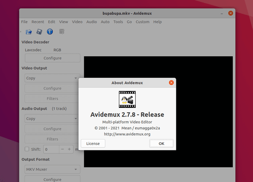Click the black video preview area
The height and width of the screenshot is (182, 253).
(204, 111)
